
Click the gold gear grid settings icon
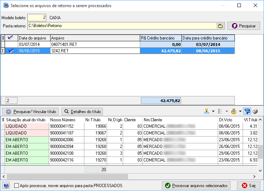pos(234,111)
